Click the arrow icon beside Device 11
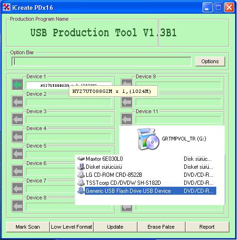Viewport: 237px width, 240px height. click(127, 119)
